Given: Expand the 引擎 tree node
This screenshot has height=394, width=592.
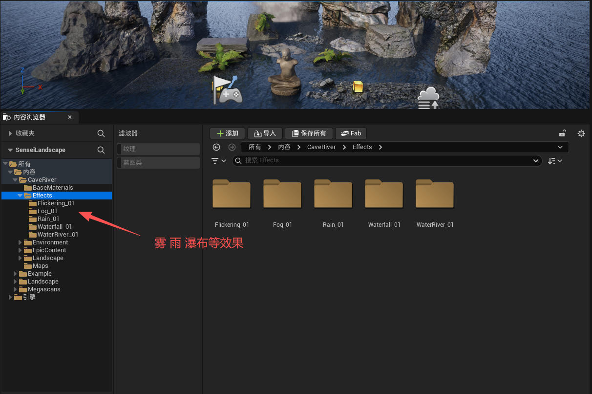Looking at the screenshot, I should (x=10, y=297).
